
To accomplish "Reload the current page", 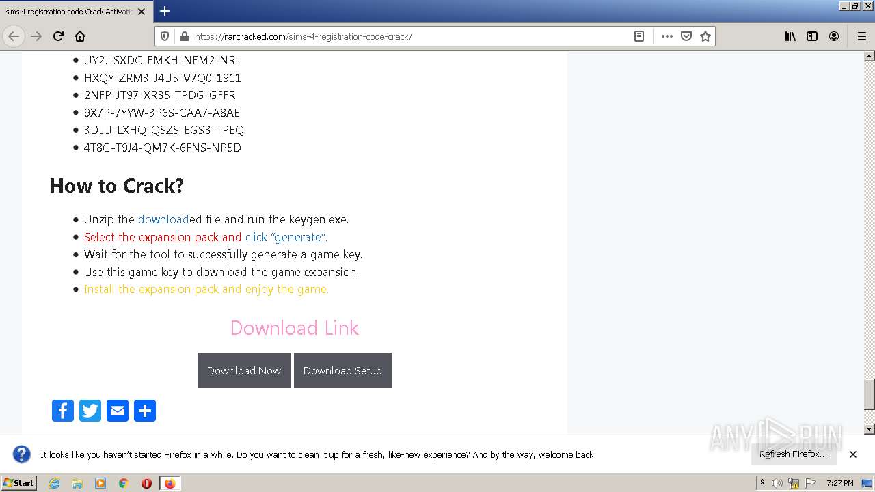I will (x=58, y=36).
